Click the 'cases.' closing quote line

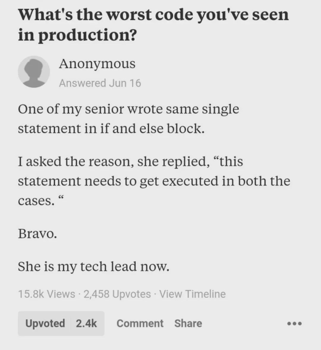click(41, 200)
